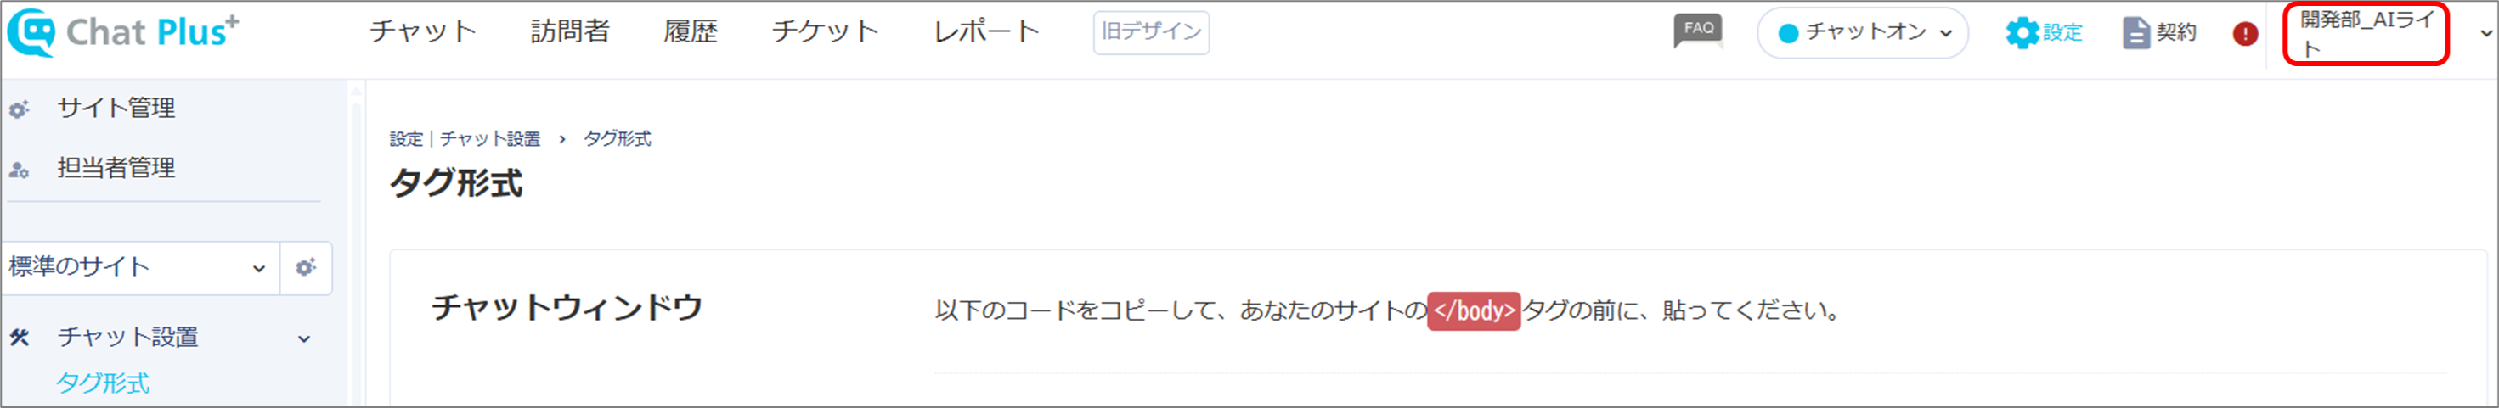Click gear icon beside 標準のサイト selector
Viewport: 2499px width, 408px height.
tap(306, 267)
